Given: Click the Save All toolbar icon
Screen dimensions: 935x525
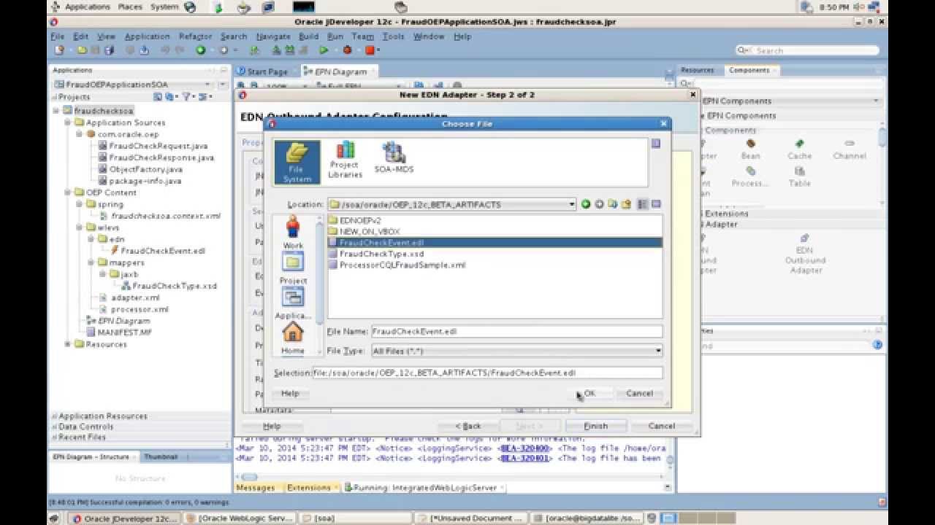Looking at the screenshot, I should (x=110, y=50).
